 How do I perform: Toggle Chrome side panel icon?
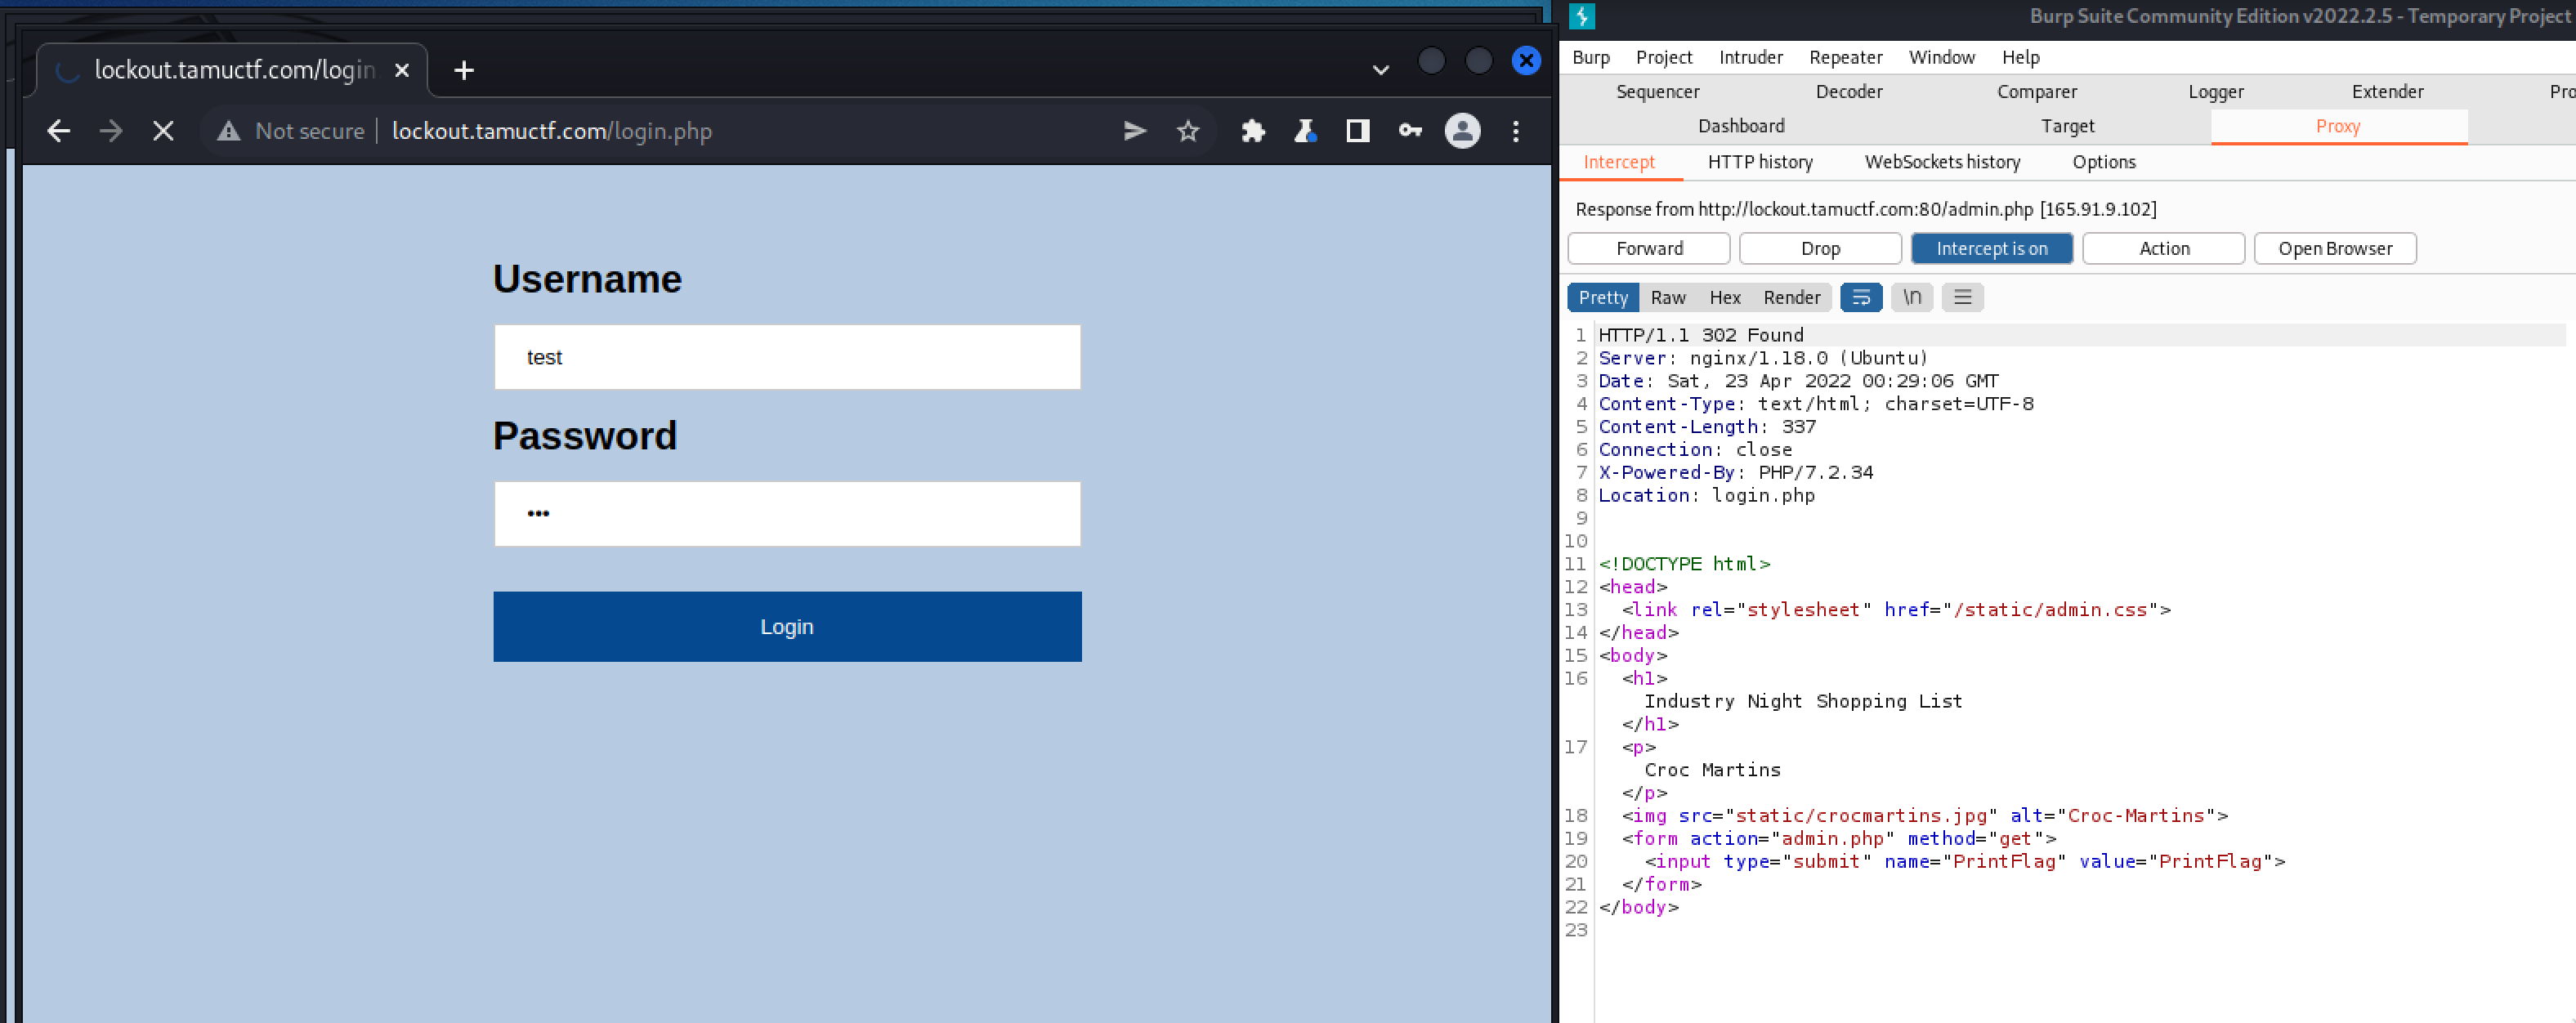[x=1357, y=131]
